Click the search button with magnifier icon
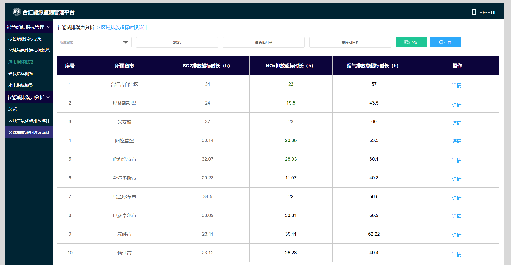The height and width of the screenshot is (265, 511). click(x=411, y=42)
